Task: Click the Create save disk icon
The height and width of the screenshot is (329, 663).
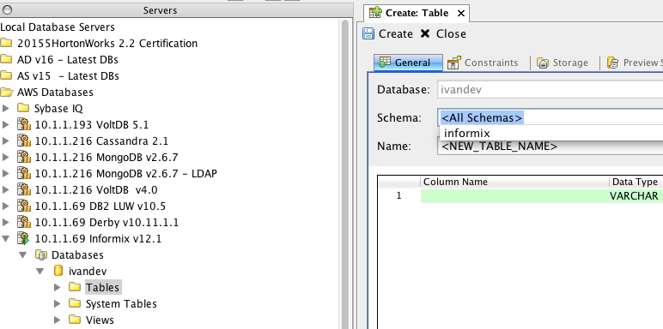Action: point(368,33)
